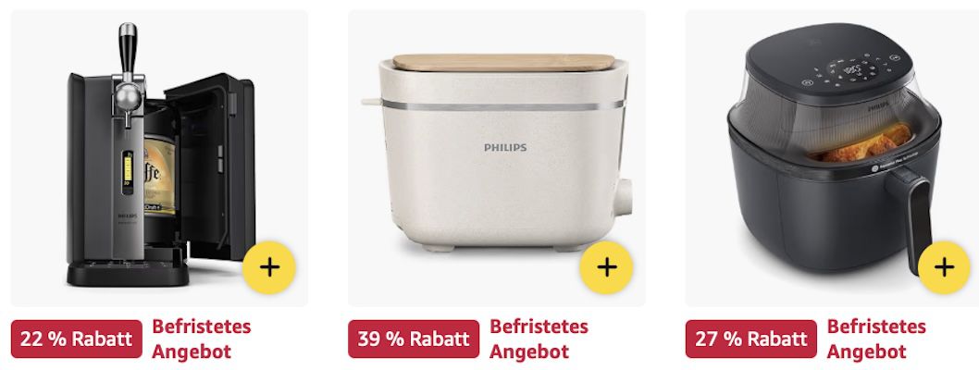Open the beer tap dispenser product image
979x370 pixels.
[x=159, y=158]
